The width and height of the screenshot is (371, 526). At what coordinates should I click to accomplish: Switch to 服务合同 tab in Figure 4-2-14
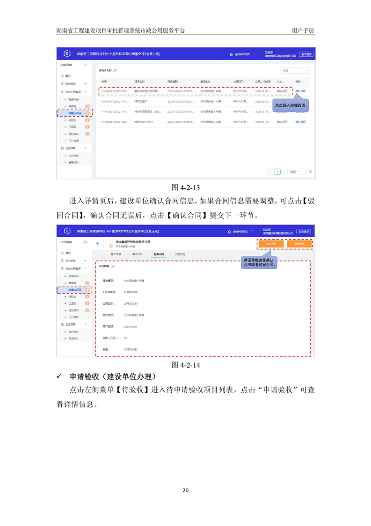click(159, 254)
